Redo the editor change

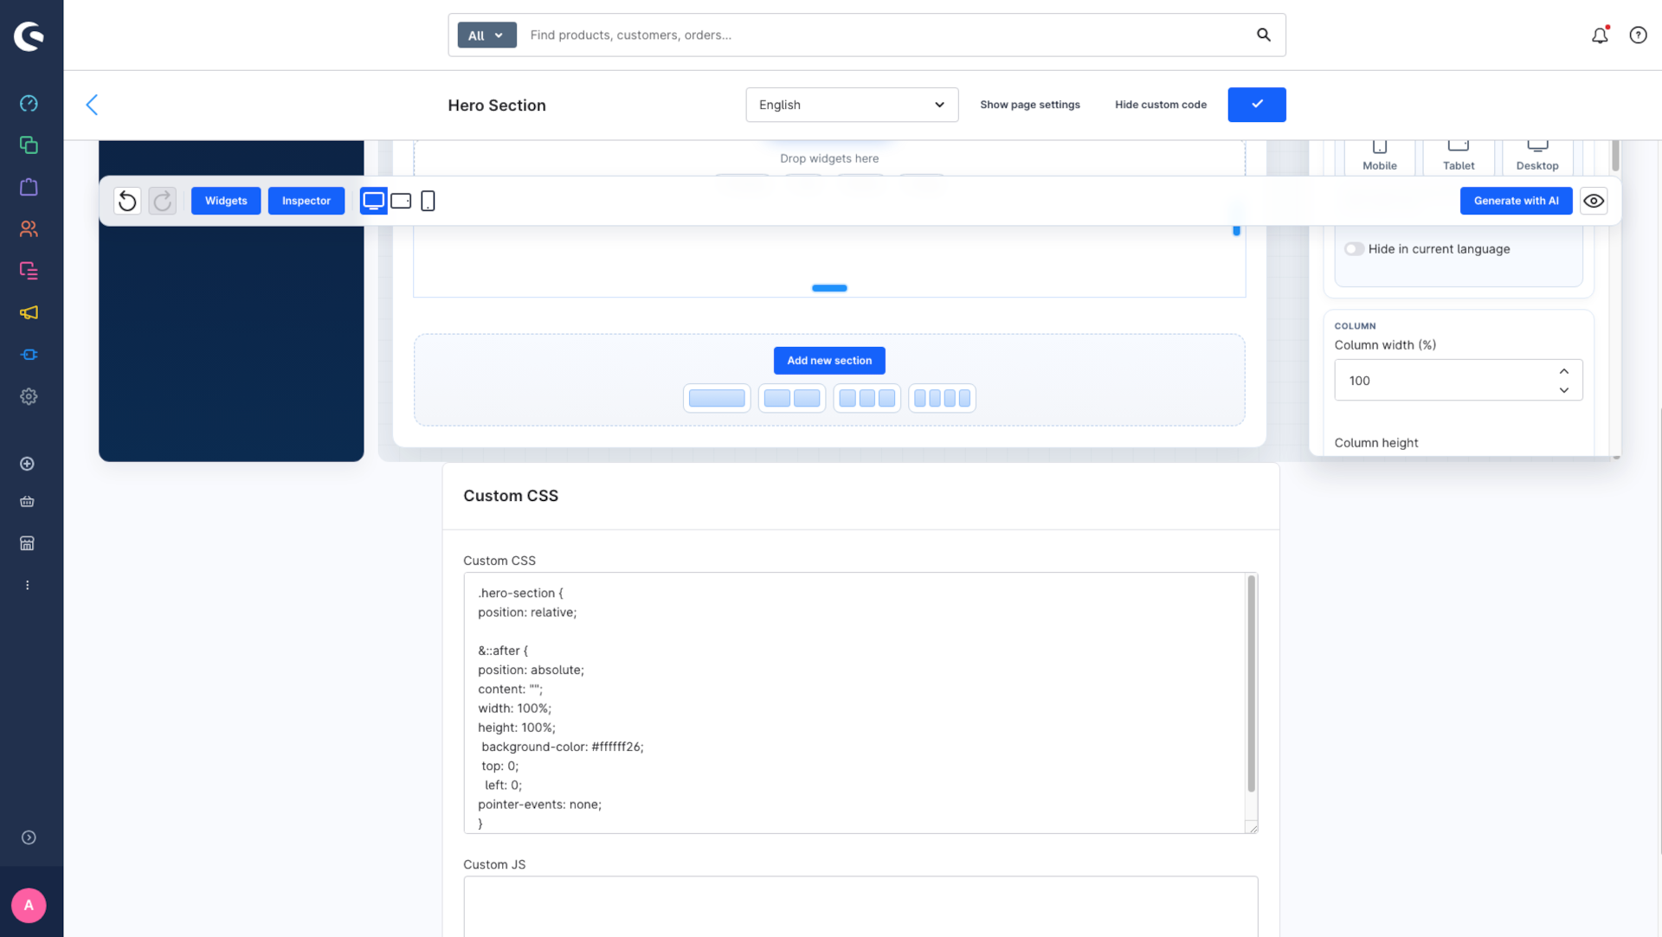pyautogui.click(x=163, y=201)
